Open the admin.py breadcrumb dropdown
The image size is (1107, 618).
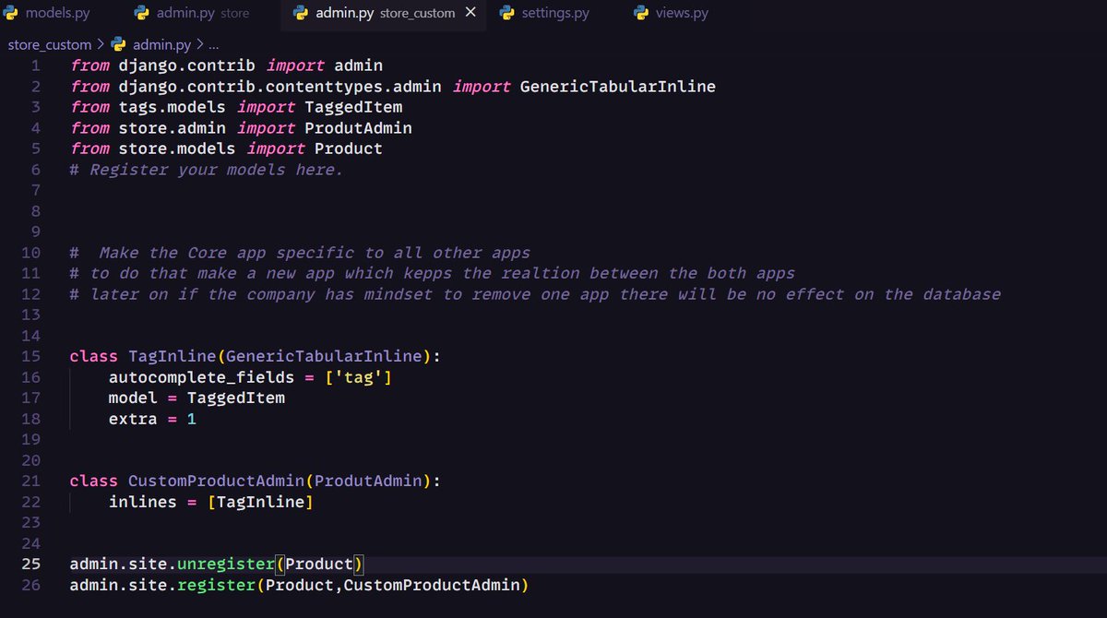click(x=162, y=43)
